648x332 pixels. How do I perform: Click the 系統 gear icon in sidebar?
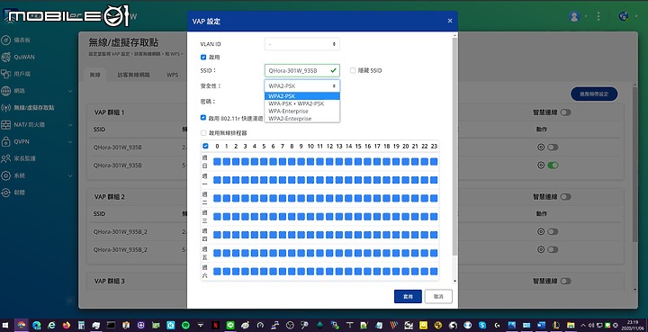coord(5,175)
